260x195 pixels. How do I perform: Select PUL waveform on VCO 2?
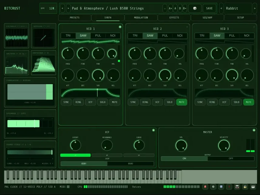(x=165, y=35)
